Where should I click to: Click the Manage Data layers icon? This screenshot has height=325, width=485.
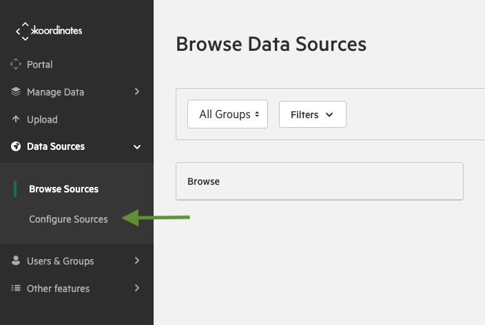click(16, 91)
